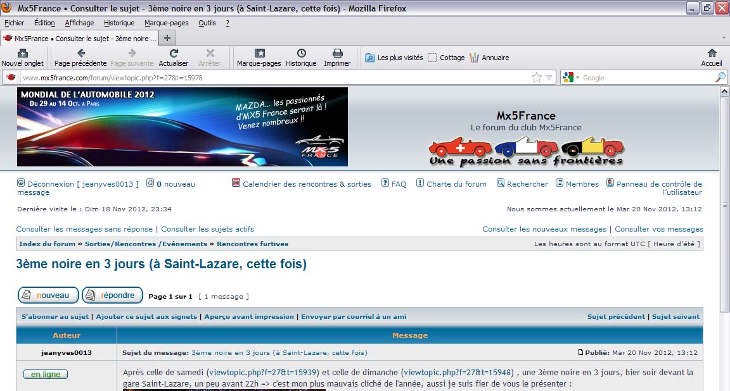
Task: Click the page vertical scrollbar
Action: pos(724,204)
